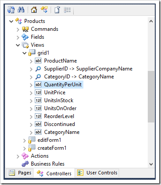Click the text icon beside Discontinued
This screenshot has width=161, height=185.
click(x=38, y=124)
